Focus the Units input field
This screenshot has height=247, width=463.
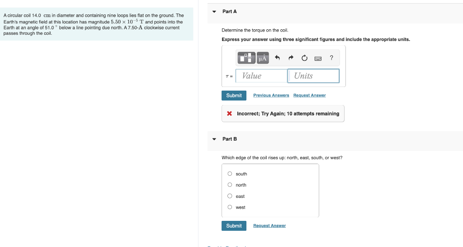pos(313,76)
